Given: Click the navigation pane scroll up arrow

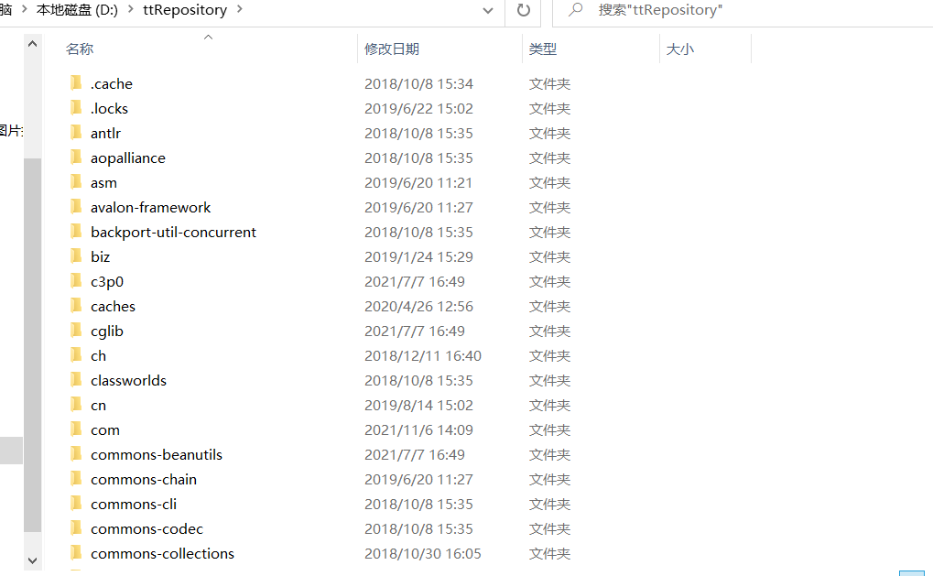Looking at the screenshot, I should (33, 43).
